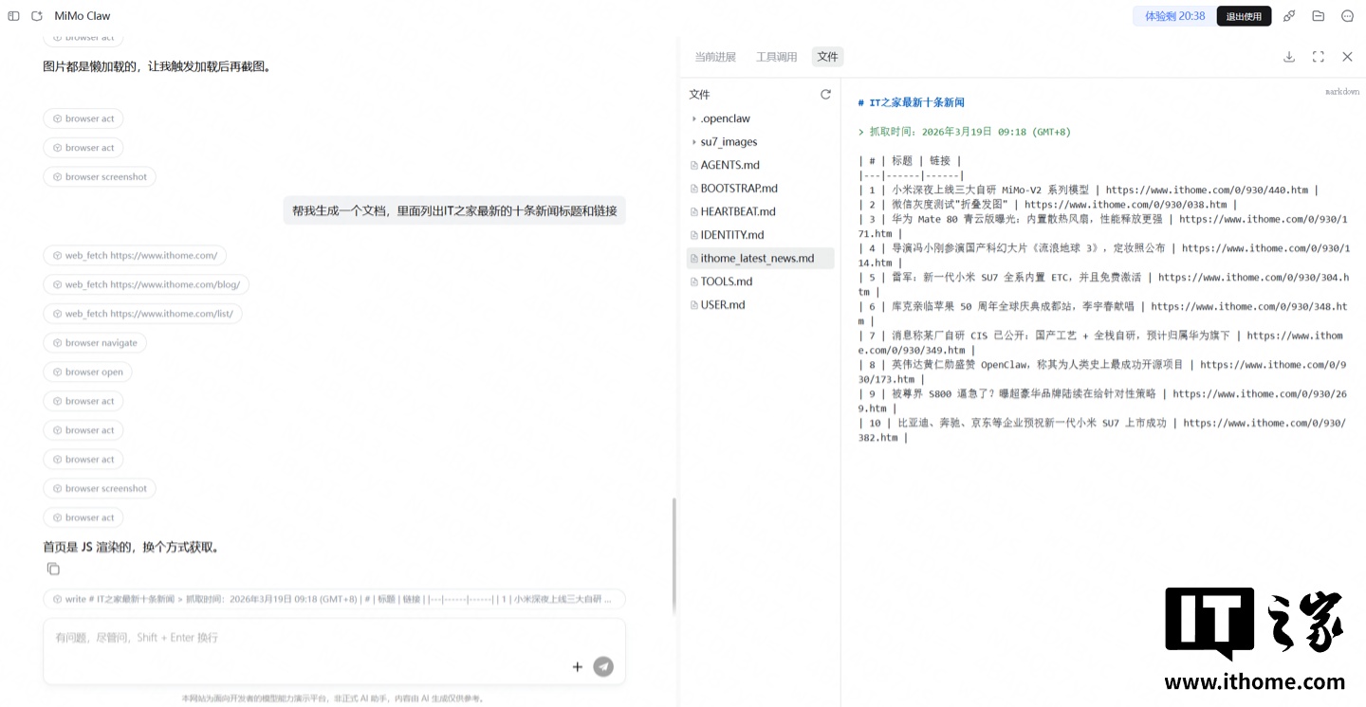The width and height of the screenshot is (1366, 707).
Task: Click row 10 比亚迪、奔驰、京东等企业
Action: 1103,430
